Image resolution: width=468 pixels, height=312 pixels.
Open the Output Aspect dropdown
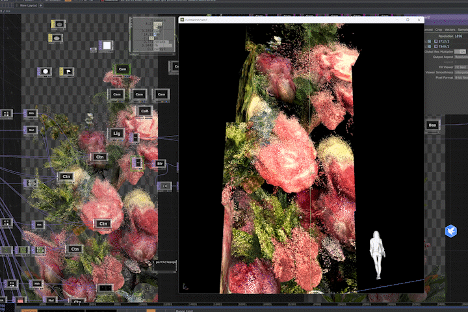click(461, 57)
